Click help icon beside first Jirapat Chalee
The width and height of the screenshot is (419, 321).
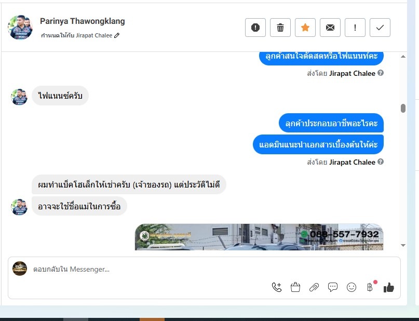(x=381, y=73)
